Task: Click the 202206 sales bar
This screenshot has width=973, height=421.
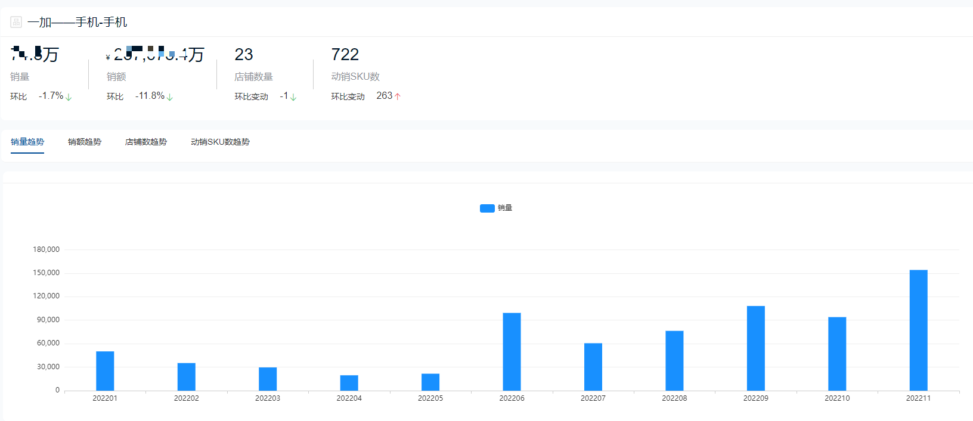Action: [x=512, y=352]
